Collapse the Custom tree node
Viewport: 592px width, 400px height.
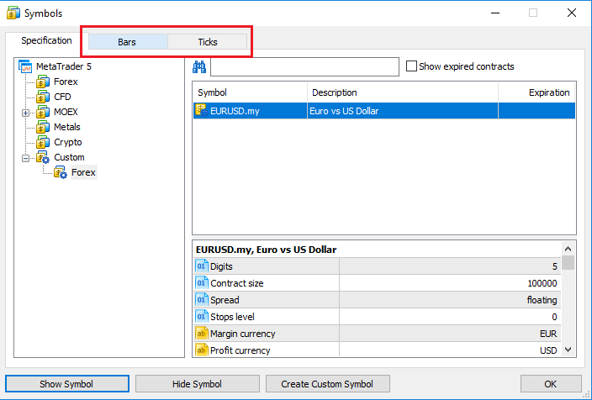pos(25,158)
